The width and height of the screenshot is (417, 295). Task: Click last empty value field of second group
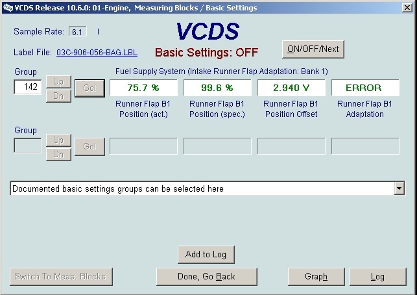pyautogui.click(x=365, y=146)
